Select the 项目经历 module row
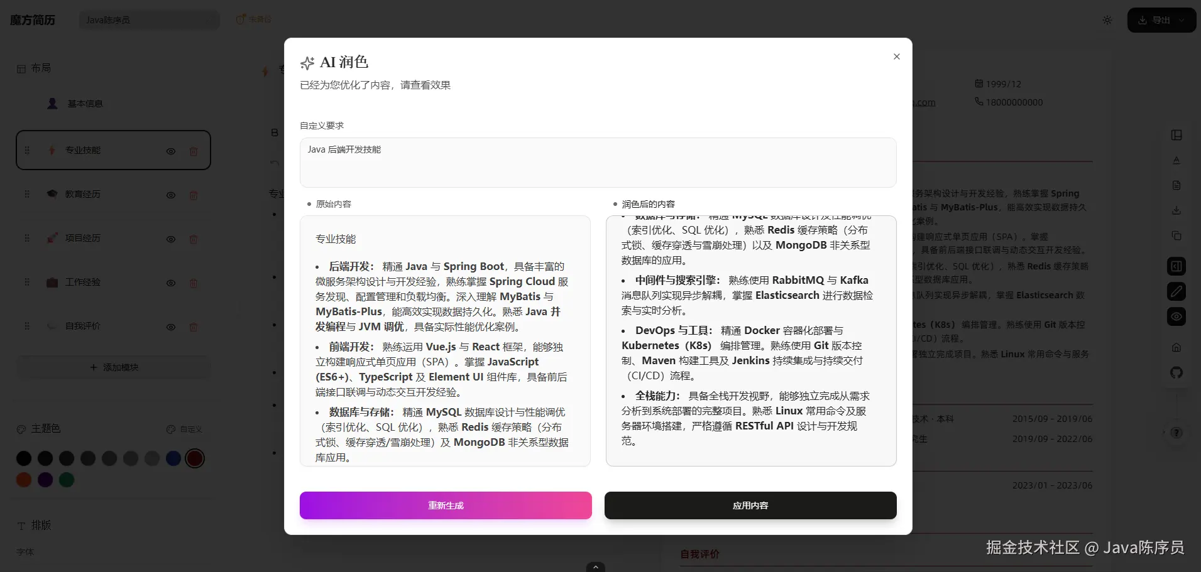 pos(113,239)
